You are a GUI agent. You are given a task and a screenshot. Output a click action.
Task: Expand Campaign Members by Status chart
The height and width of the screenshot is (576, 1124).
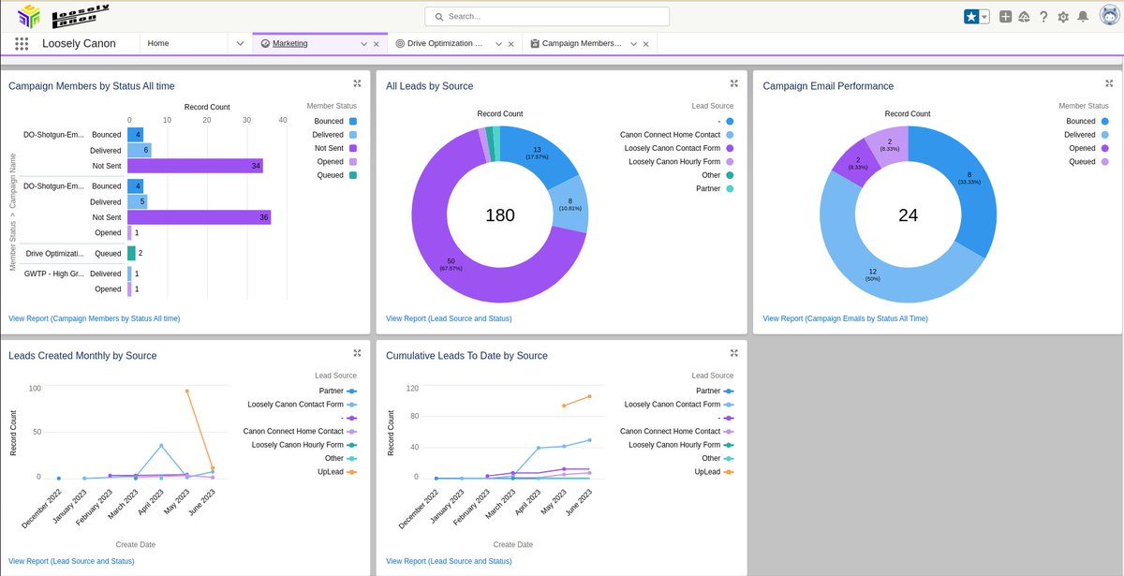(357, 84)
